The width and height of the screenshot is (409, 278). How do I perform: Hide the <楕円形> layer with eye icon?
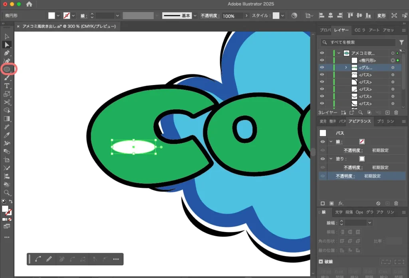coord(322,60)
